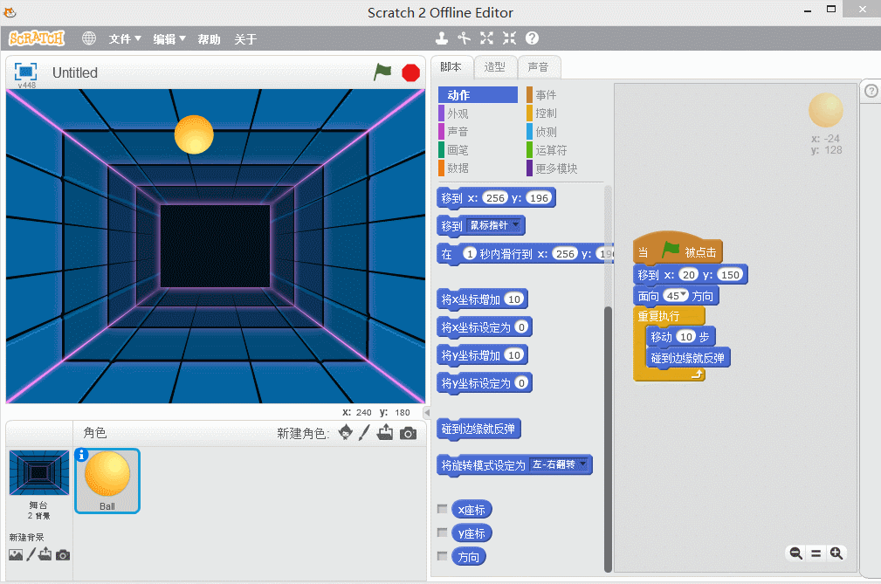
Task: Click the 碰到边缘就反弹 block in the palette
Action: click(478, 429)
